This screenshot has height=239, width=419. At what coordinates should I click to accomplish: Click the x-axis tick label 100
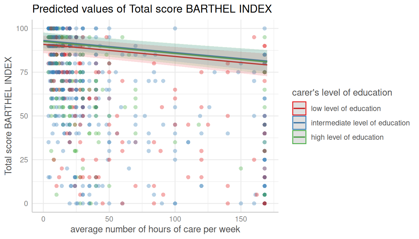click(175, 219)
